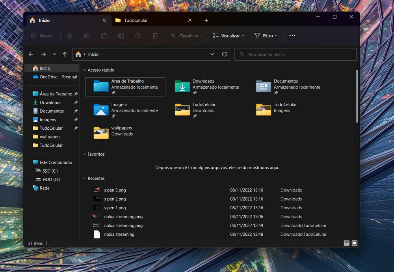Click the Cut scissors icon in toolbar
Viewport: 394px width, 272px height.
coord(70,36)
